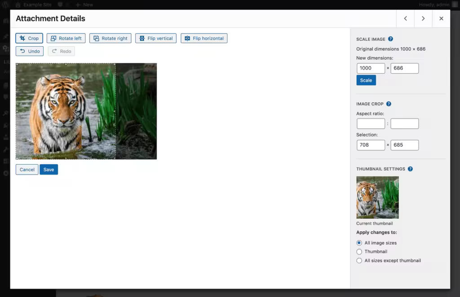Image resolution: width=460 pixels, height=297 pixels.
Task: Rotate the image right
Action: tap(111, 39)
